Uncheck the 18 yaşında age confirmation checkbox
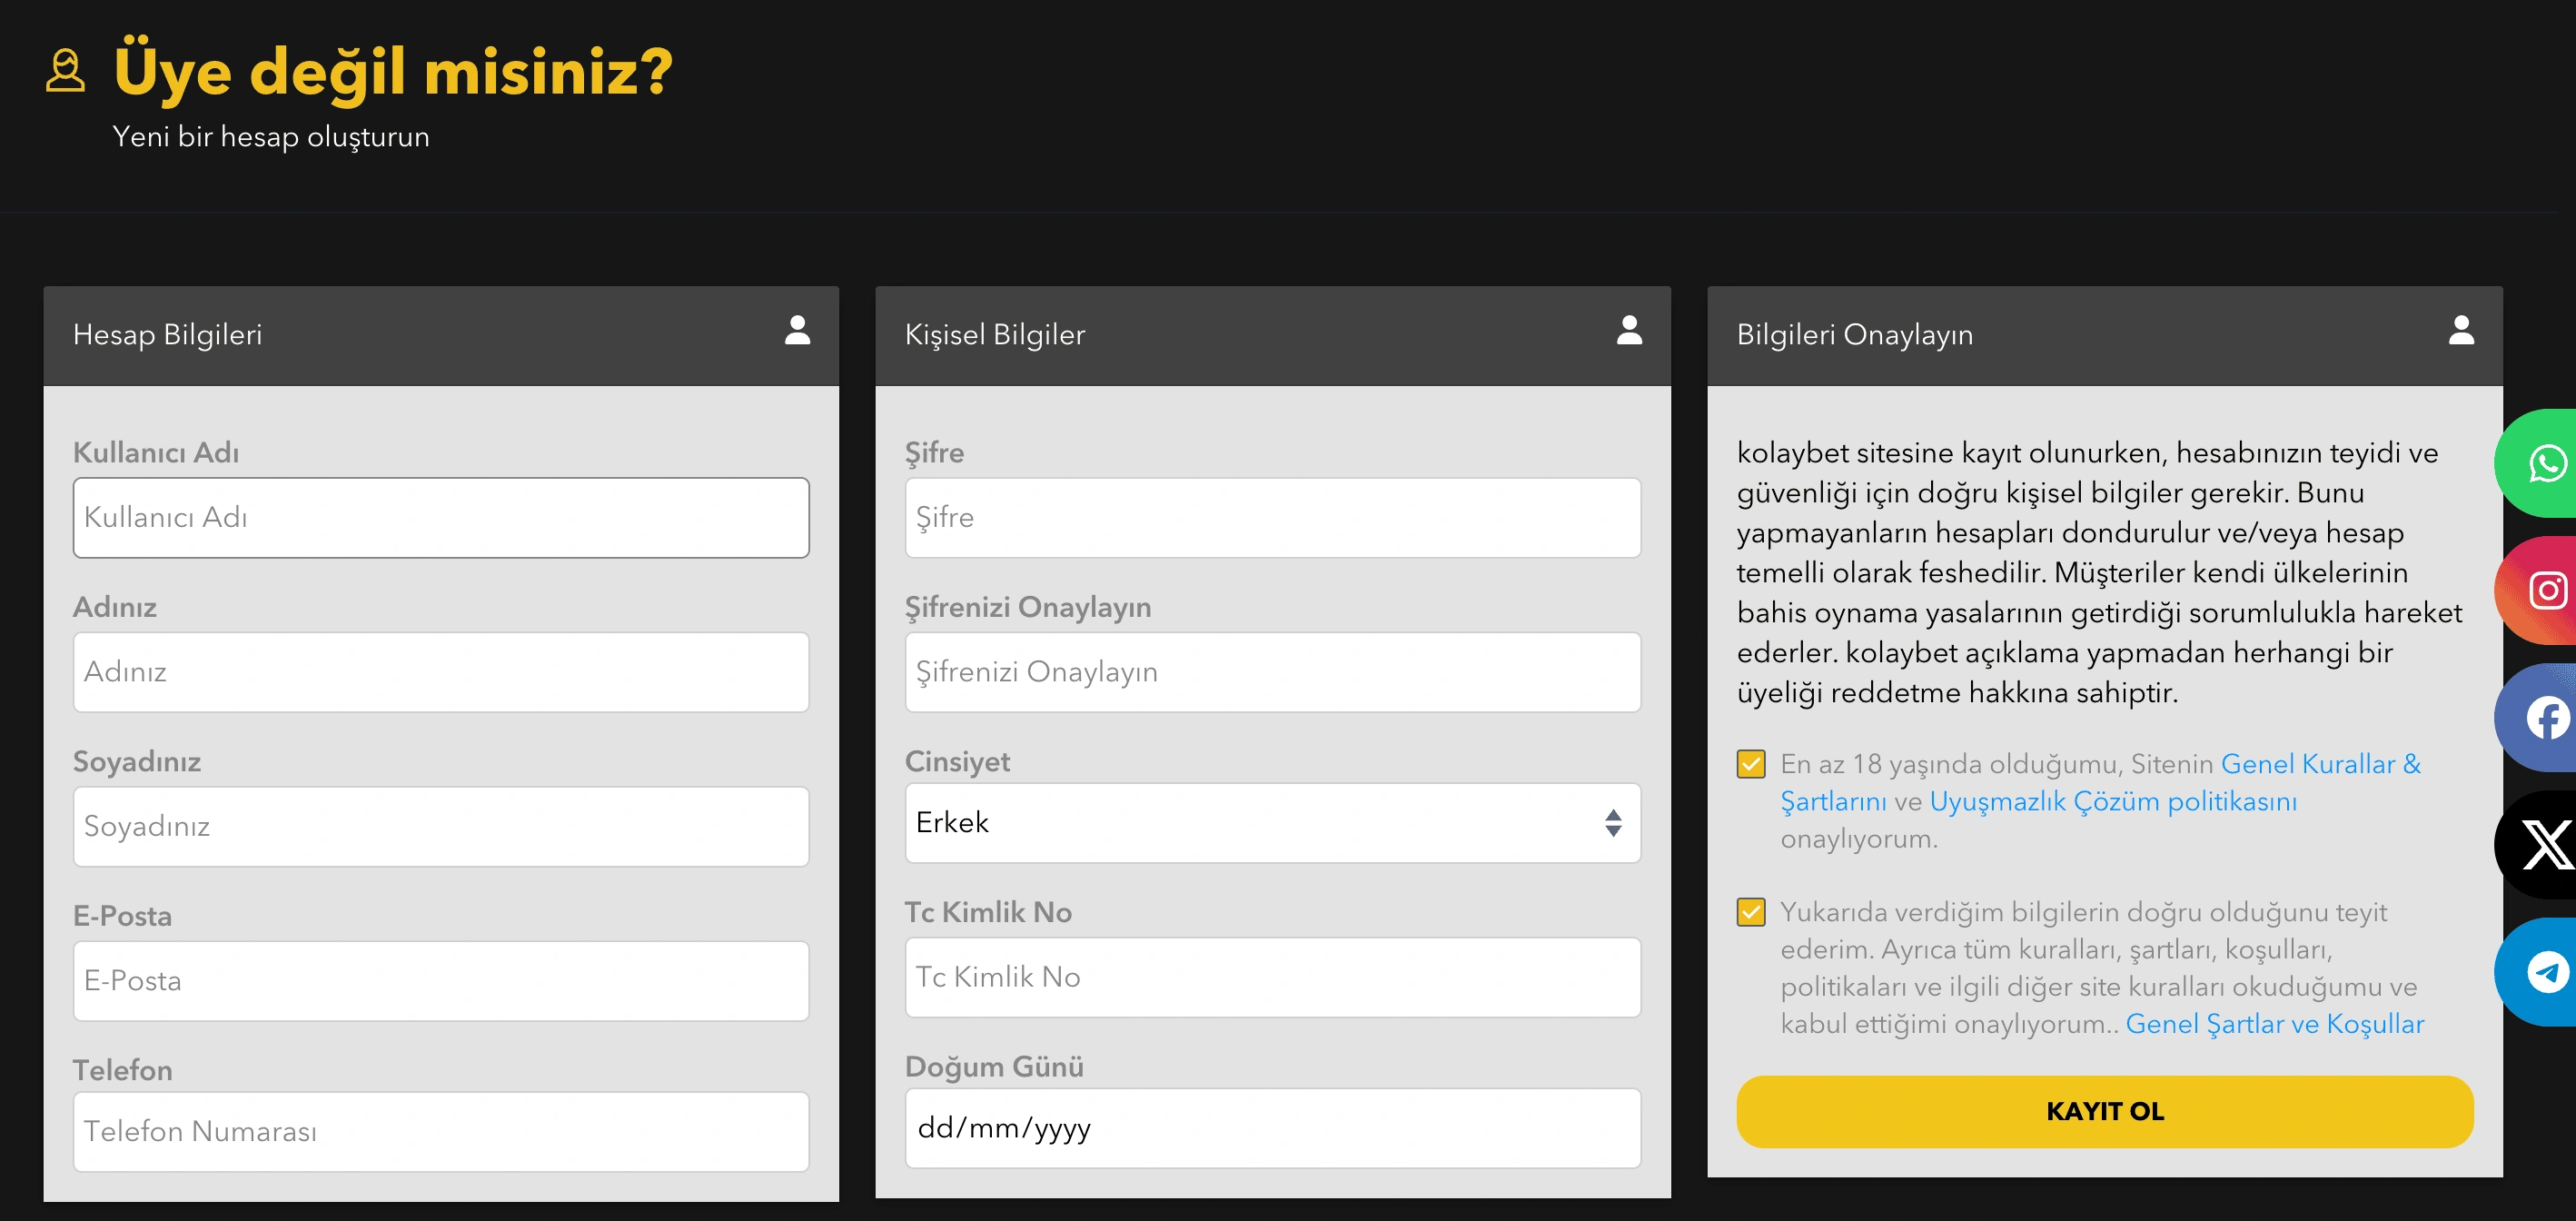Viewport: 2576px width, 1221px height. click(1751, 764)
